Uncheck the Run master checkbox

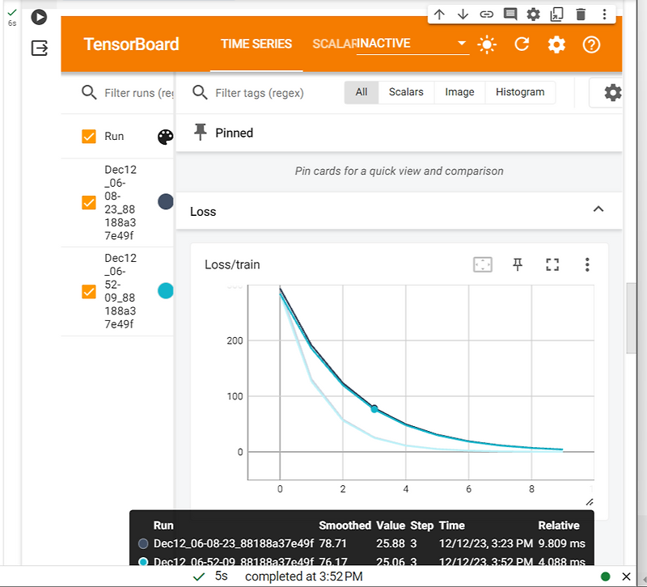point(89,137)
